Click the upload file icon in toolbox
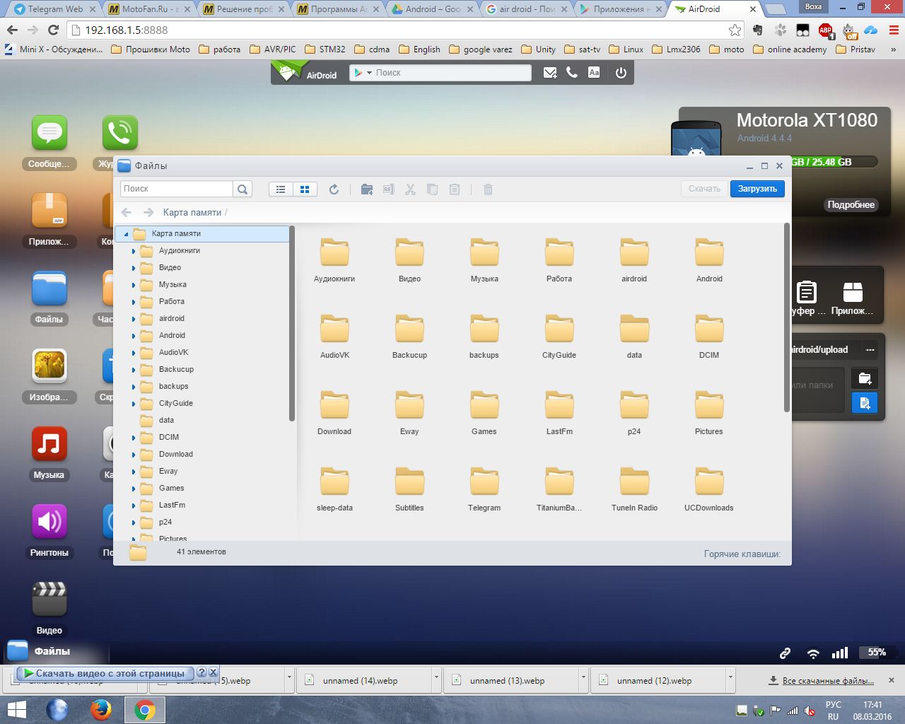Image resolution: width=905 pixels, height=724 pixels. point(864,403)
